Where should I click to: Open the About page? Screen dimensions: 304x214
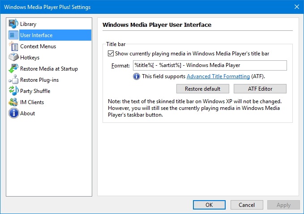pos(27,113)
